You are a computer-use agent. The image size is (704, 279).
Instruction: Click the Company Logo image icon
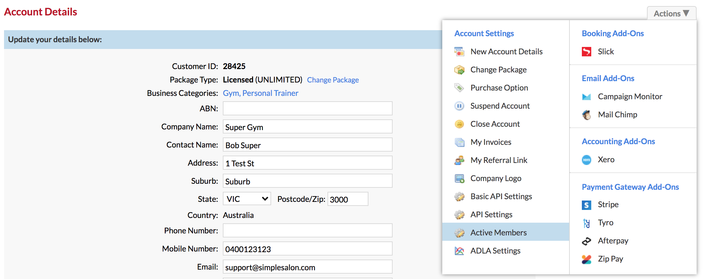[x=459, y=178]
